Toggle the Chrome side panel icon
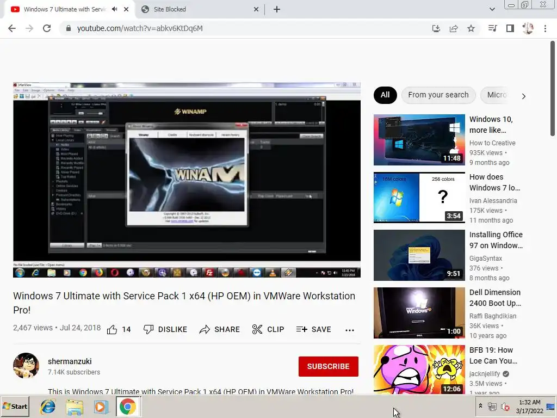557x418 pixels. [x=510, y=28]
